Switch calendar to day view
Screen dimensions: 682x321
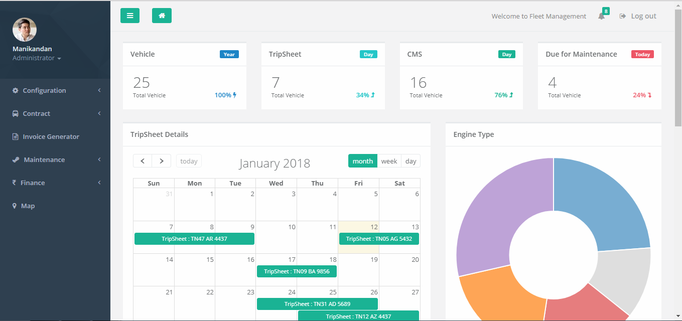[x=411, y=161]
